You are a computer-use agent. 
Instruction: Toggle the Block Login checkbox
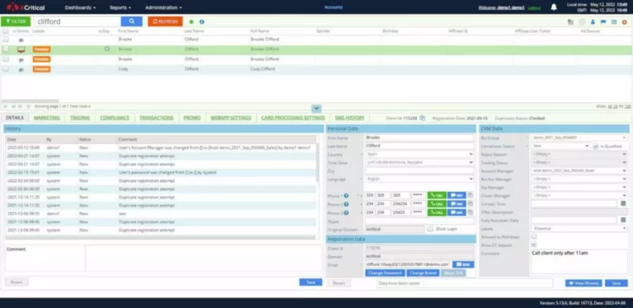[430, 229]
